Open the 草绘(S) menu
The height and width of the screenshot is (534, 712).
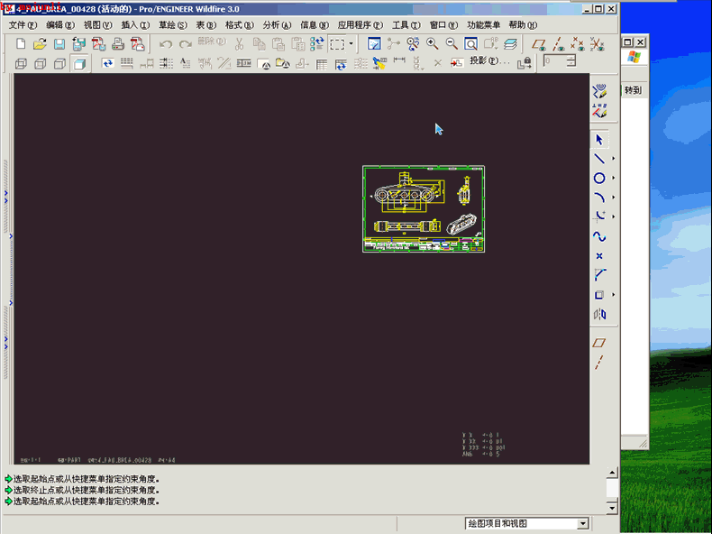172,25
